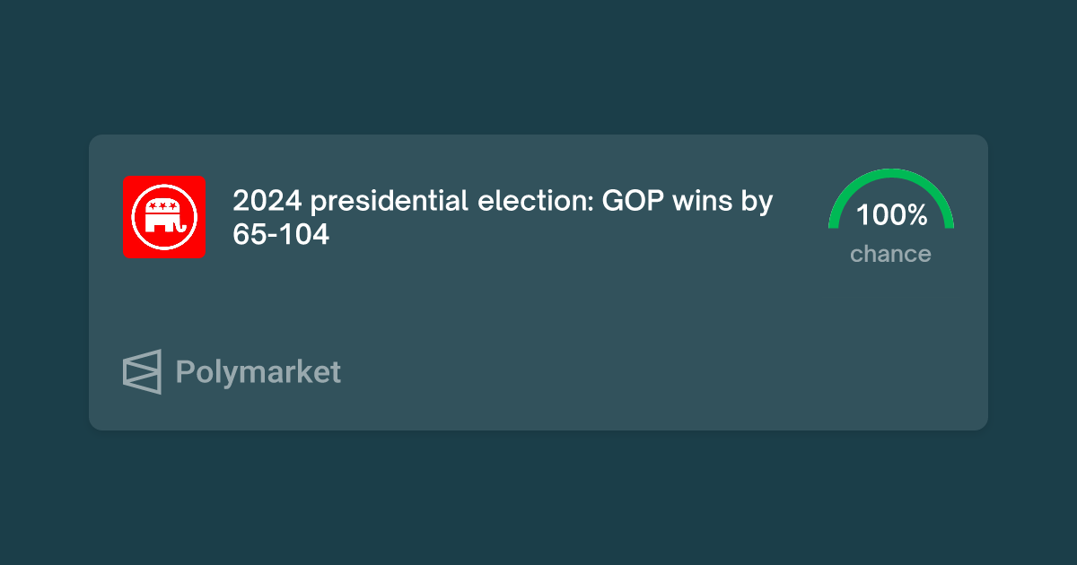Click the "65-104" margin text
The image size is (1077, 565).
pos(281,235)
